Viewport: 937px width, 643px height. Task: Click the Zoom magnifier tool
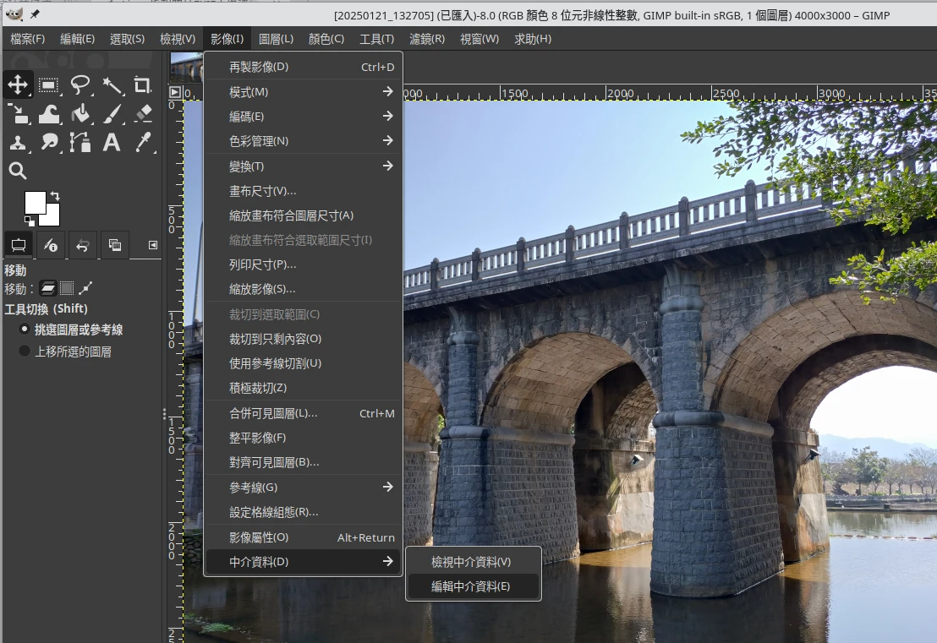tap(18, 172)
